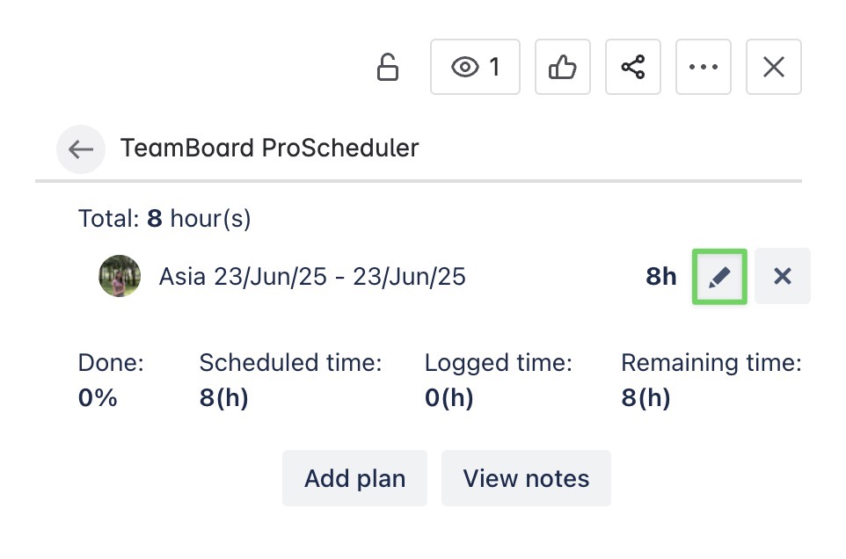
Task: Remove the Asia plan entry with the X
Action: pyautogui.click(x=782, y=276)
